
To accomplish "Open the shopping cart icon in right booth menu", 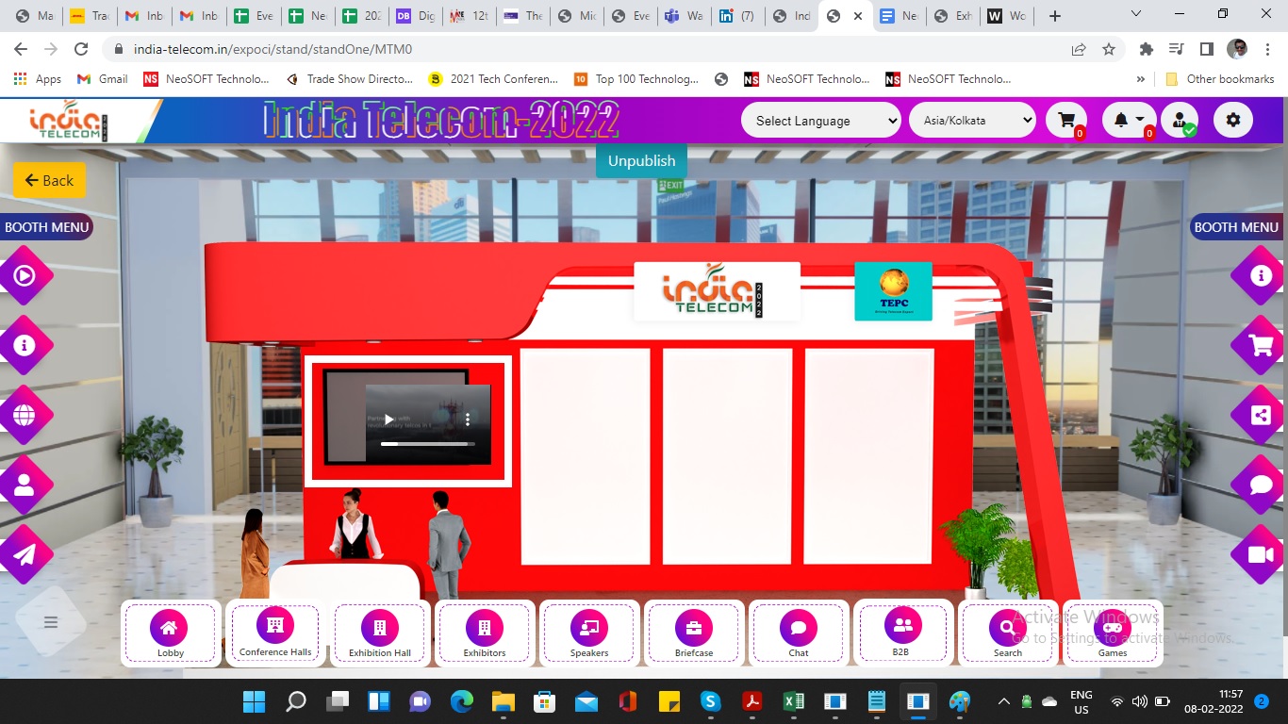I will (x=1261, y=346).
